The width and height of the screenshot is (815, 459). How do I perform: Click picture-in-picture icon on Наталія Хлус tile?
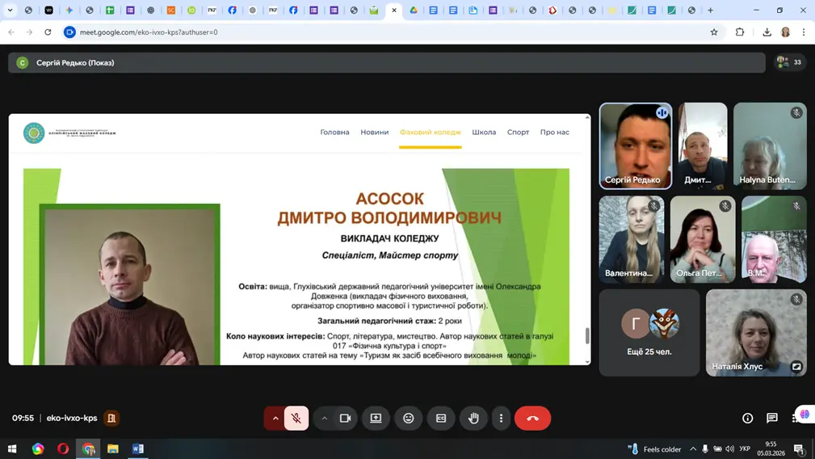point(796,366)
